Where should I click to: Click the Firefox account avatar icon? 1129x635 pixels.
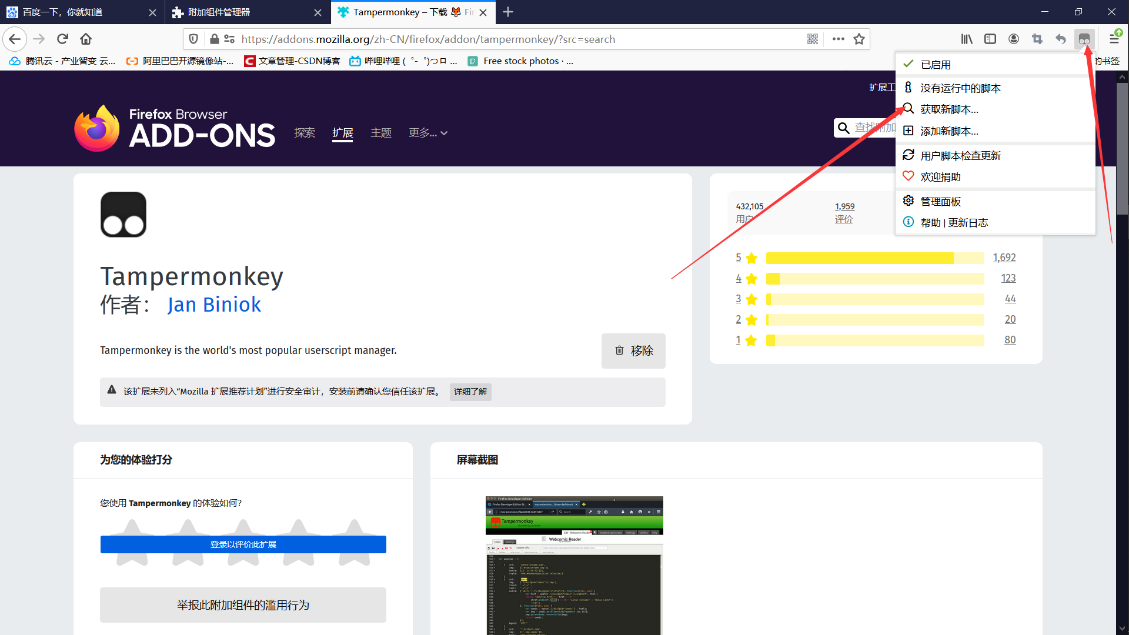click(x=1014, y=39)
